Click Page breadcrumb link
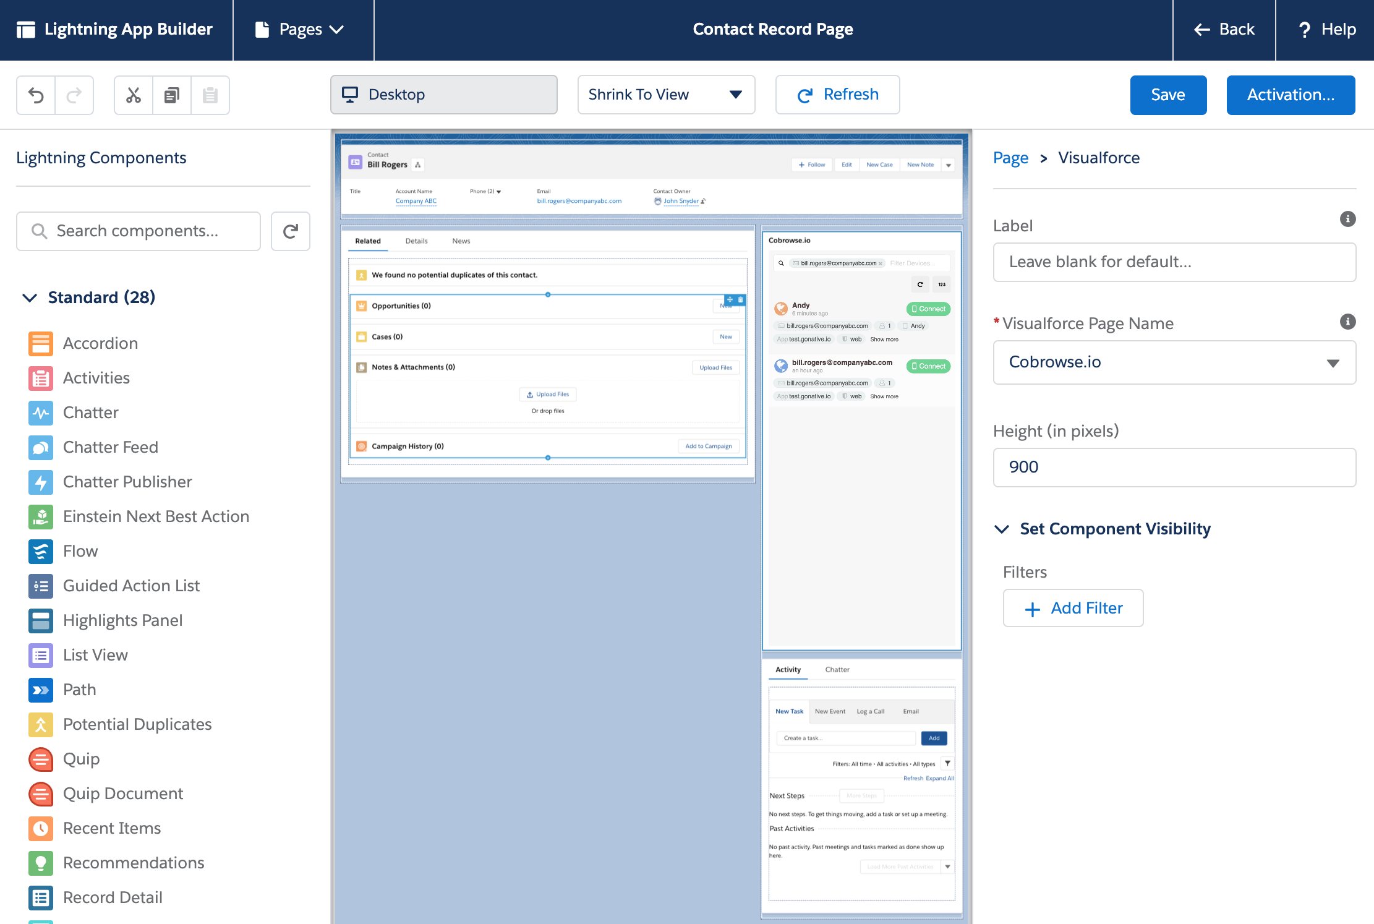The image size is (1374, 924). point(1010,158)
